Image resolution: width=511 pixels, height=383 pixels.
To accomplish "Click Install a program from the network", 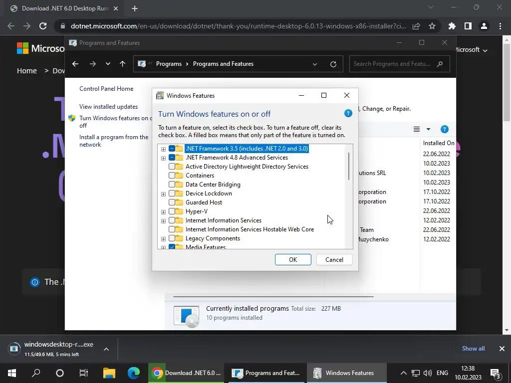I will click(114, 141).
